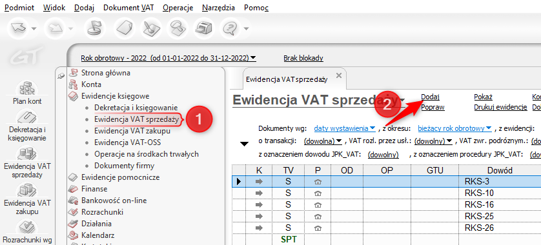Open the Rok obrotowy - 2022 dropdown
Screen dimensions: 541x245
click(168, 58)
